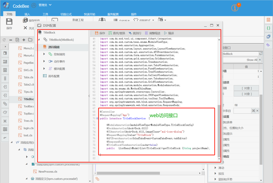
Task: Click the folder icon above the file tree
Action: [x=30, y=40]
